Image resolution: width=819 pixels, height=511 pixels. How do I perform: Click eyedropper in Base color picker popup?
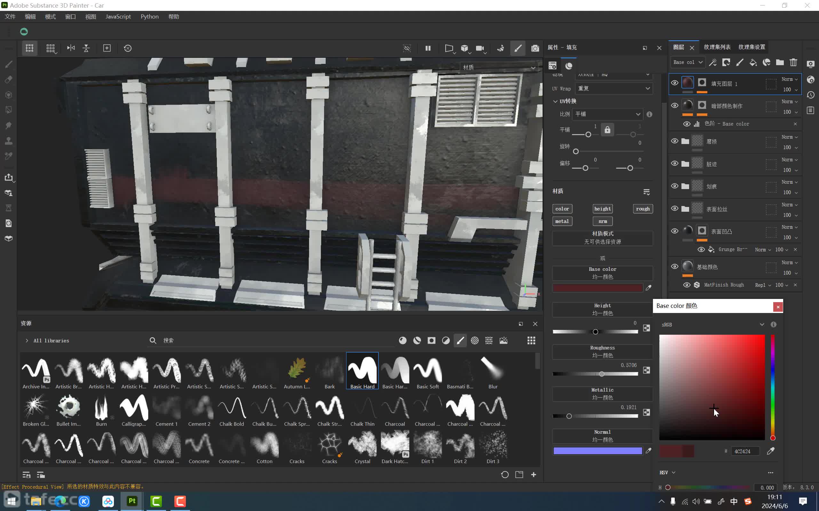point(771,451)
